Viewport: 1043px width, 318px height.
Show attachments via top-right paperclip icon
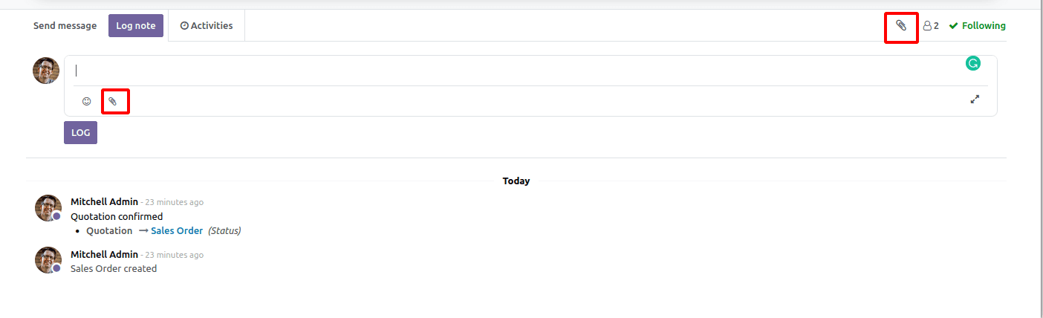pyautogui.click(x=901, y=25)
